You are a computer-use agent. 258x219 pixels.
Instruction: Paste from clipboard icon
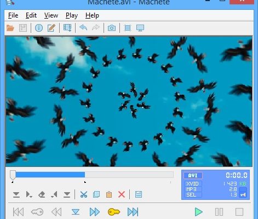point(109,194)
